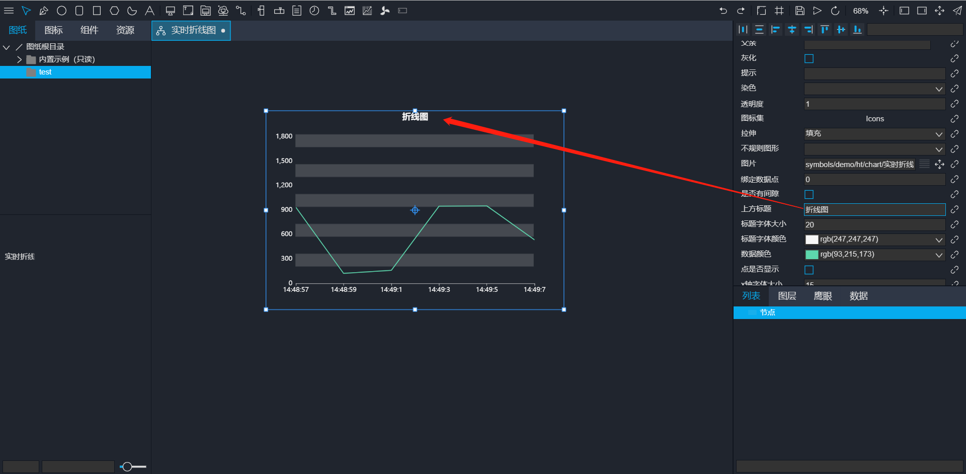
Task: Toggle the grid icon
Action: (x=779, y=11)
